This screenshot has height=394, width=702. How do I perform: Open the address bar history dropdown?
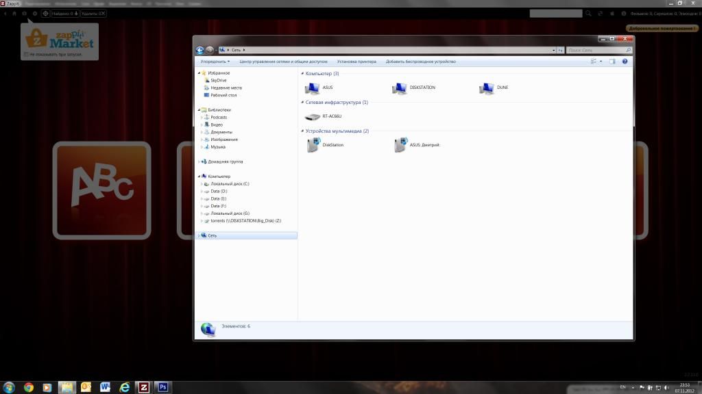553,50
